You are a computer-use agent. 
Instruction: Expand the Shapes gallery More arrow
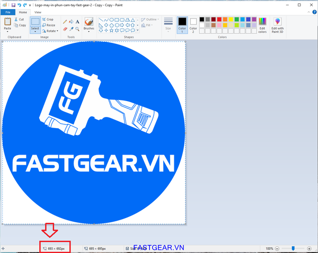pyautogui.click(x=137, y=30)
